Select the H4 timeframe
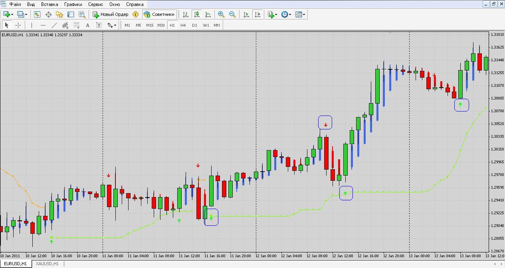This screenshot has height=268, width=505. 183,25
